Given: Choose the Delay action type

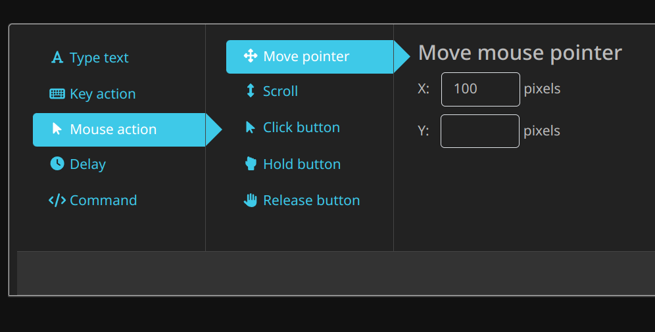Looking at the screenshot, I should pos(87,164).
